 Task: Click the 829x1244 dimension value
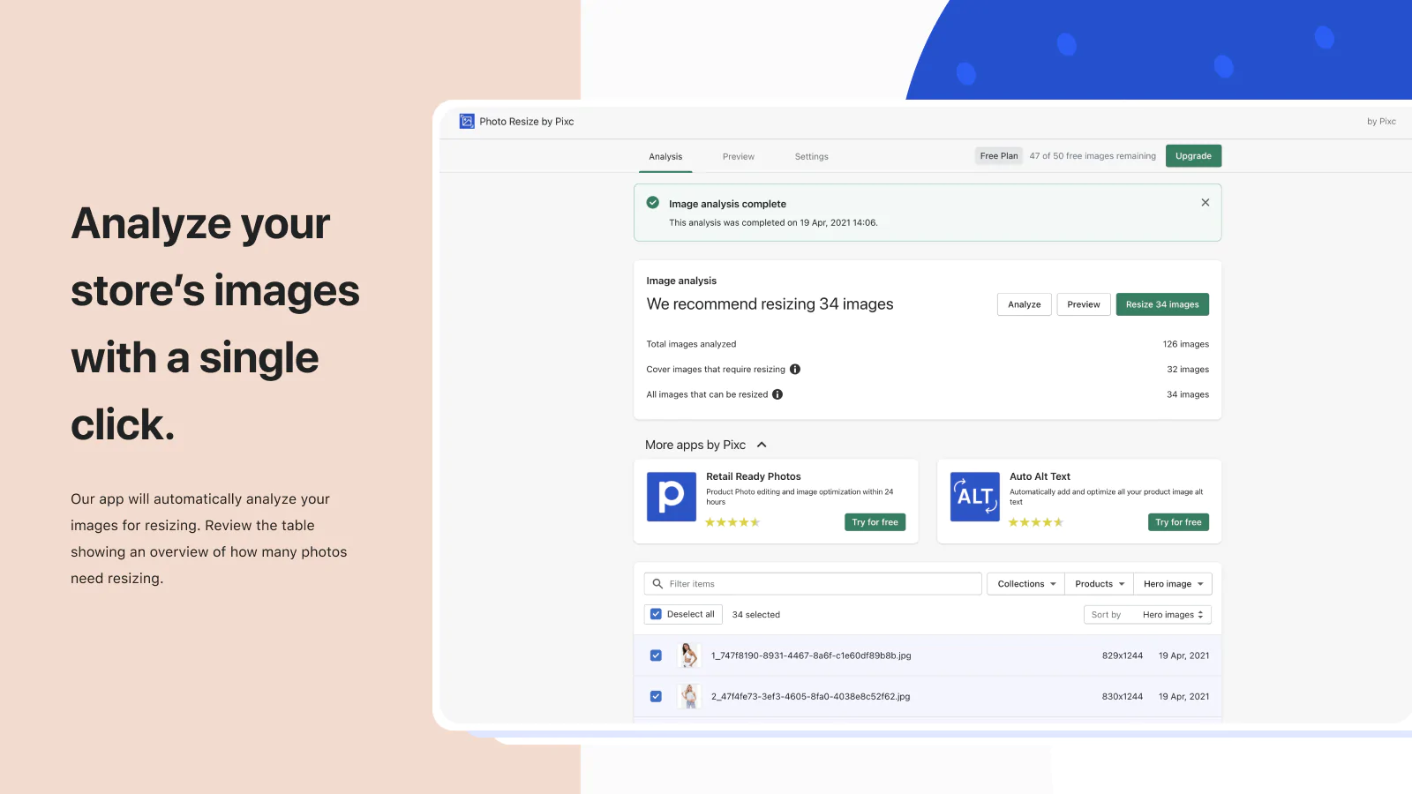(1123, 655)
